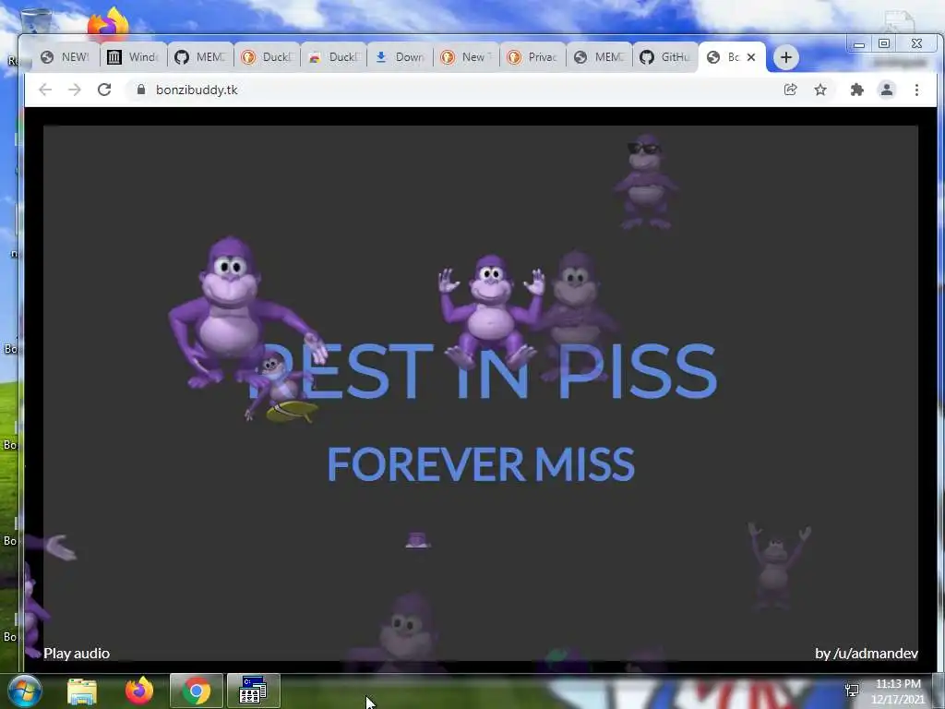
Task: Open the Chrome profile avatar
Action: click(x=887, y=90)
